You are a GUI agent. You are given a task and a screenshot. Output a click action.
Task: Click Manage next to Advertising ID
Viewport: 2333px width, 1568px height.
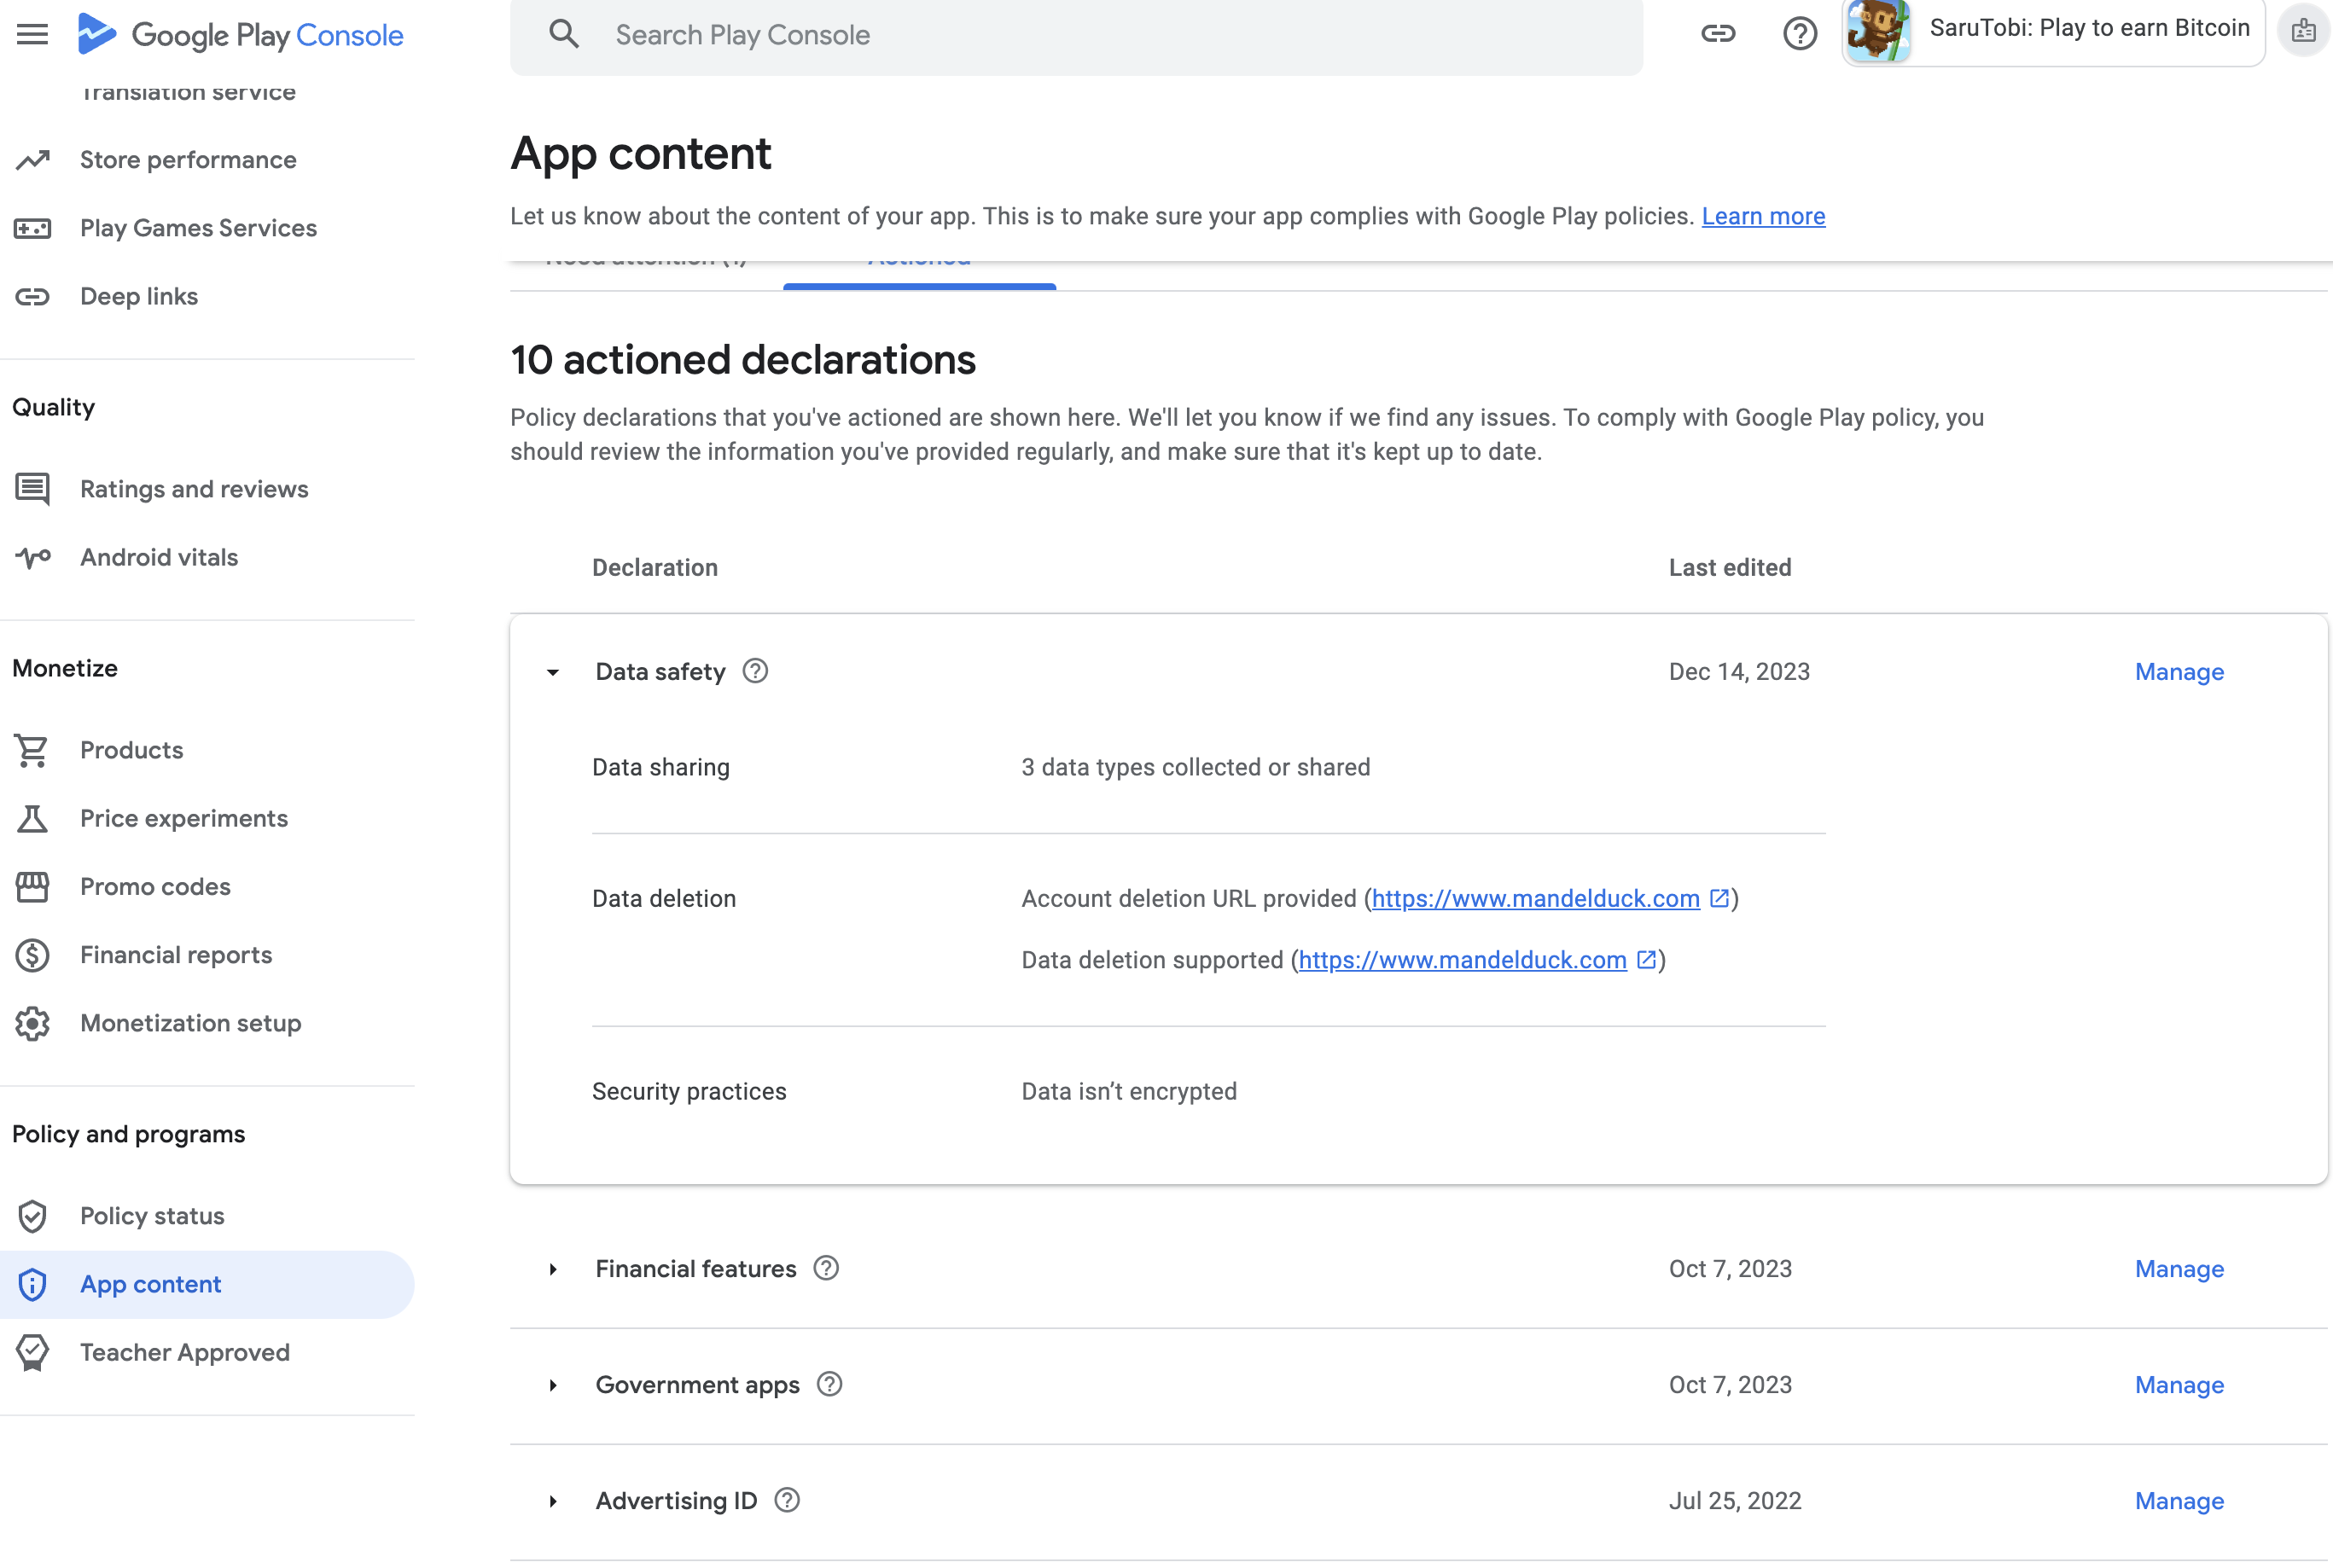pyautogui.click(x=2179, y=1500)
